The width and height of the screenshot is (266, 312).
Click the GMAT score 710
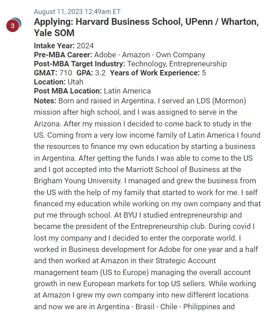tap(66, 73)
